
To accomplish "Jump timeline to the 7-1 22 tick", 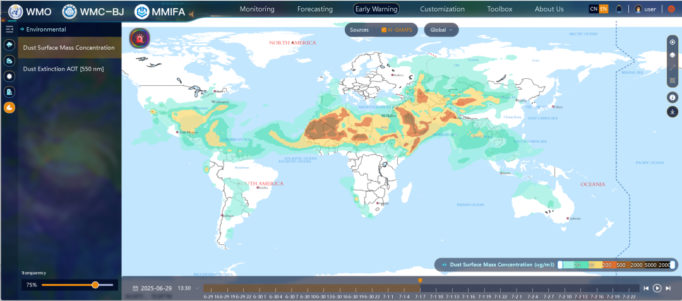I will [501, 296].
